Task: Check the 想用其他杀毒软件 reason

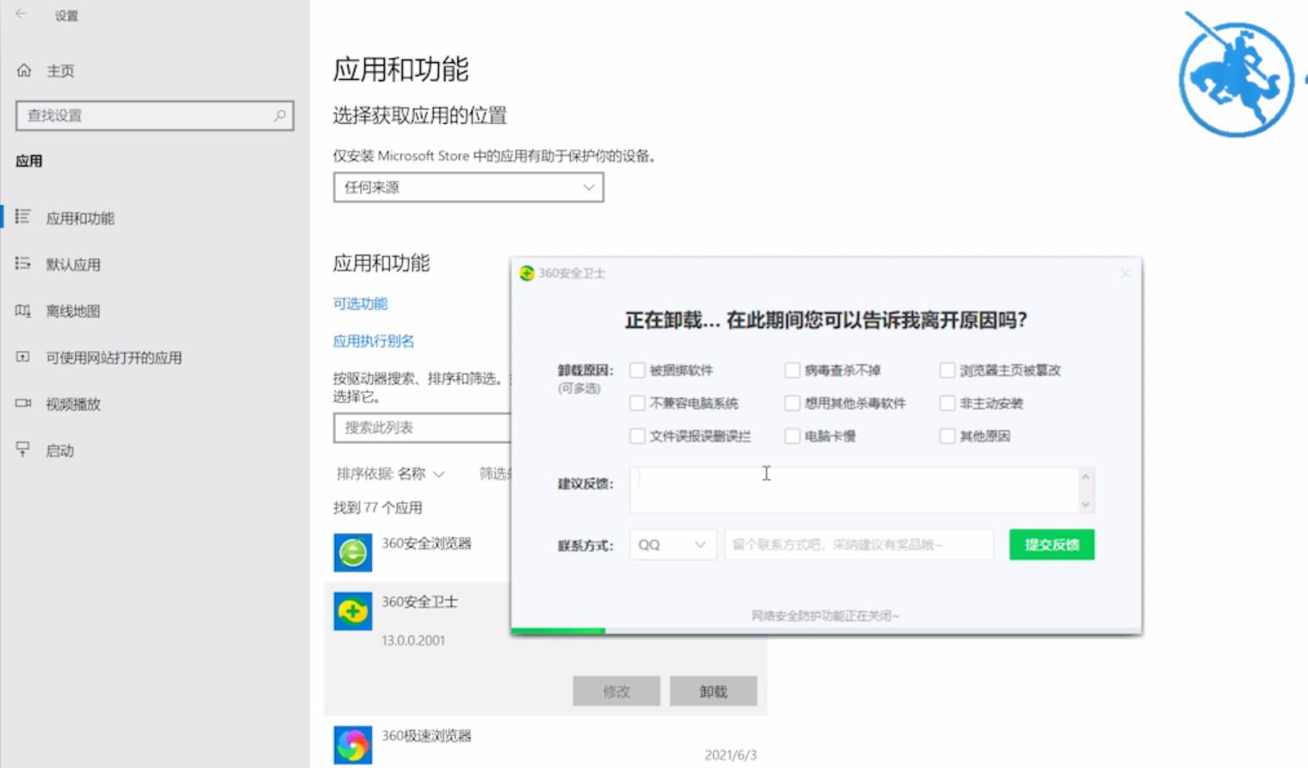Action: coord(792,403)
